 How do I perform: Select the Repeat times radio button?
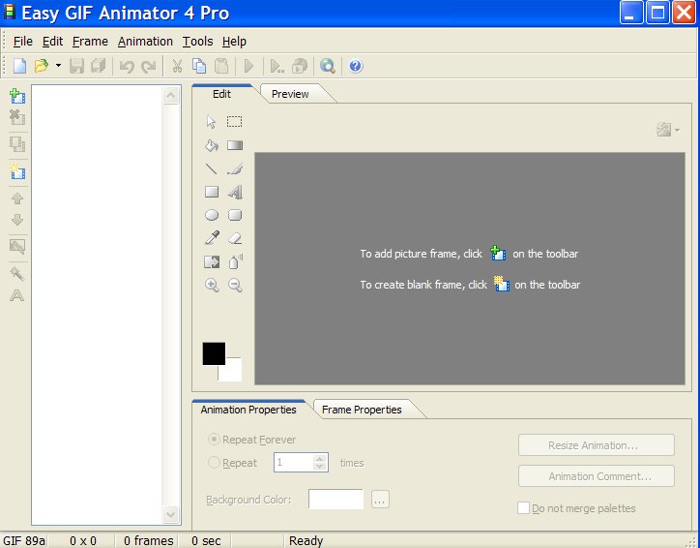tap(214, 462)
